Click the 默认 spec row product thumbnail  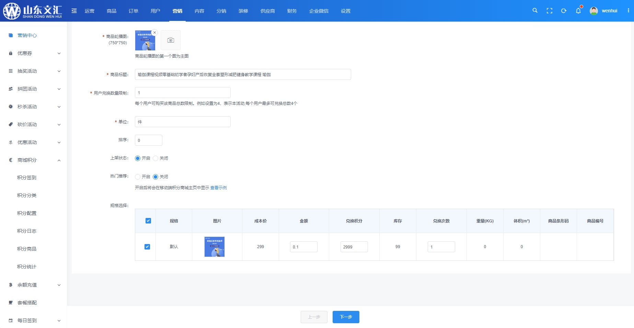click(215, 247)
